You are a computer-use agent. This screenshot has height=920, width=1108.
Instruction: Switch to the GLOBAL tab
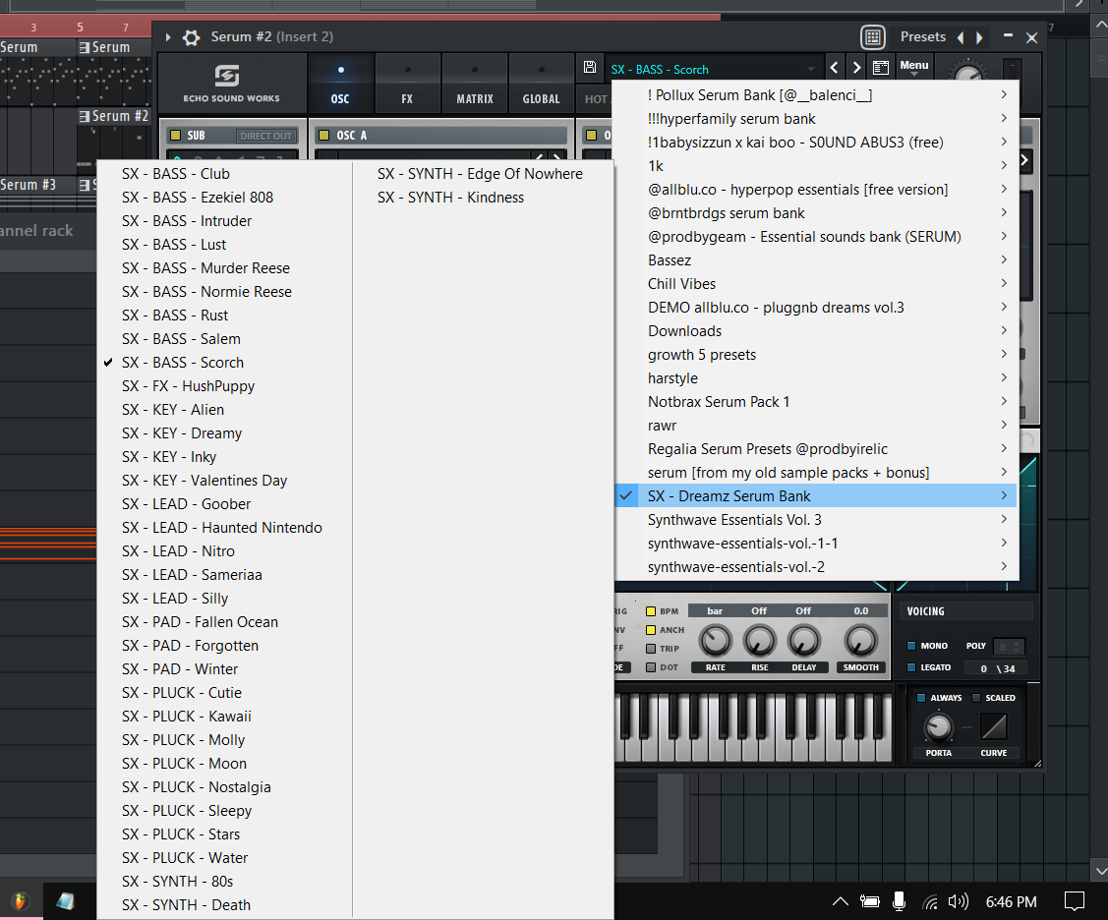pyautogui.click(x=542, y=84)
